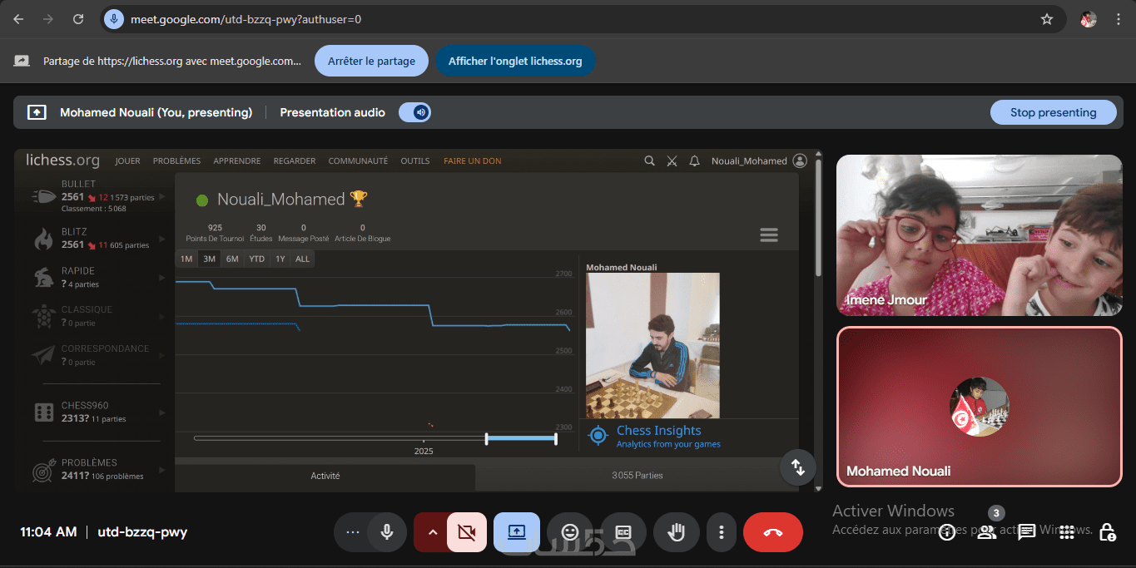Viewport: 1136px width, 568px height.
Task: Open Chrome three-dot menu
Action: point(1119,19)
